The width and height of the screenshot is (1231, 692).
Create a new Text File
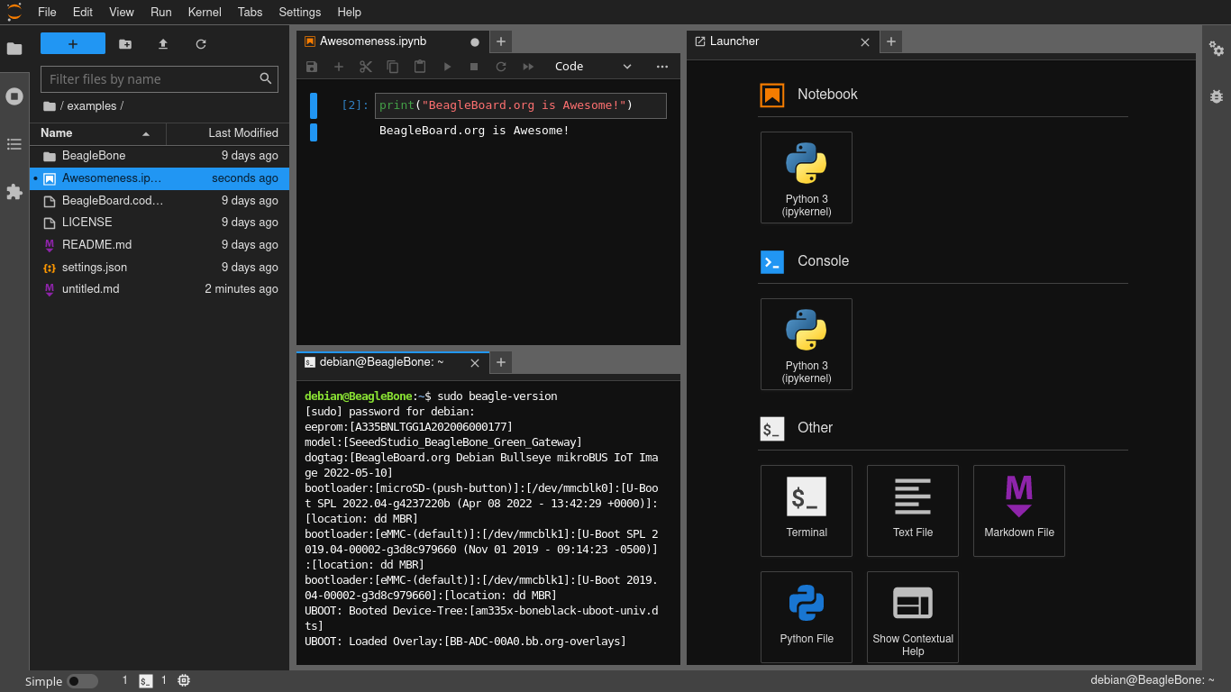pos(913,511)
